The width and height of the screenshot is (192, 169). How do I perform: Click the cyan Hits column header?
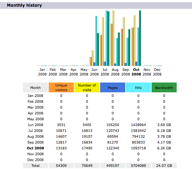coord(138,87)
